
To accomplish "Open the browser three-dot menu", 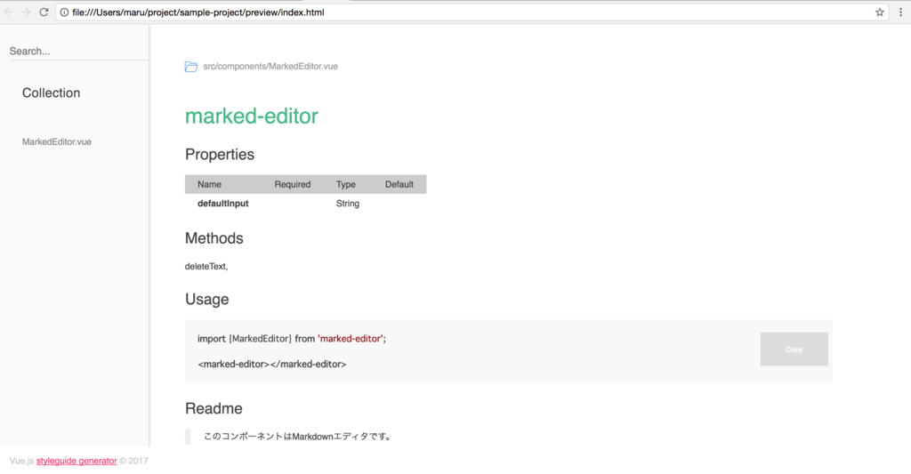I will coord(901,12).
